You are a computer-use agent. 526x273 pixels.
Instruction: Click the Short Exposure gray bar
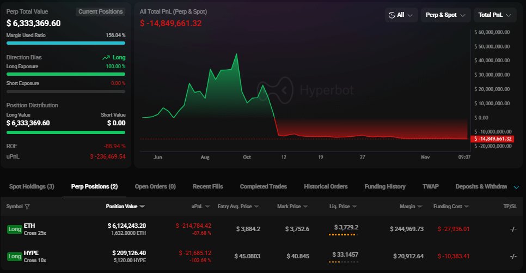click(66, 92)
